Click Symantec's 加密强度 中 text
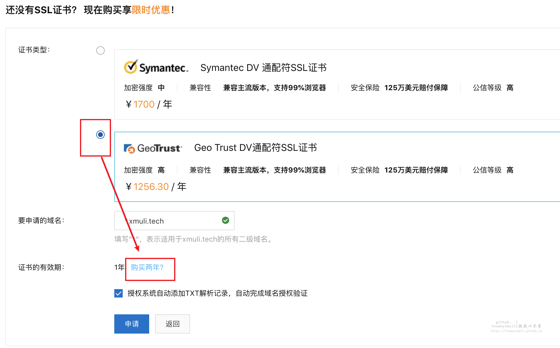560x348 pixels. (144, 88)
